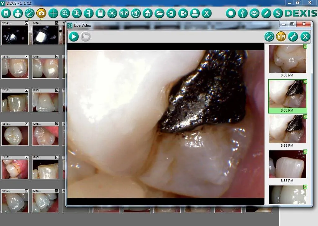Start capture with the Live Video play button
Image resolution: width=318 pixels, height=226 pixels.
pos(73,37)
